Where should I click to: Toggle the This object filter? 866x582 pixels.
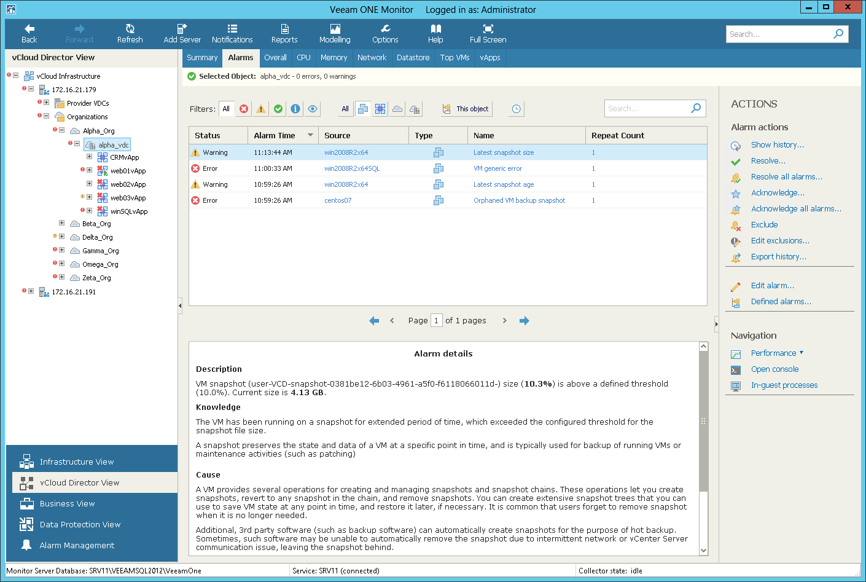(x=466, y=109)
